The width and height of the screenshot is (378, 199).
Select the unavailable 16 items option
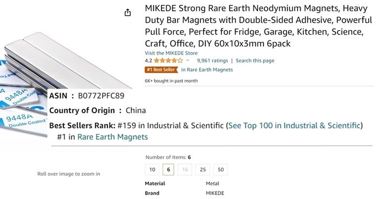pos(185,169)
